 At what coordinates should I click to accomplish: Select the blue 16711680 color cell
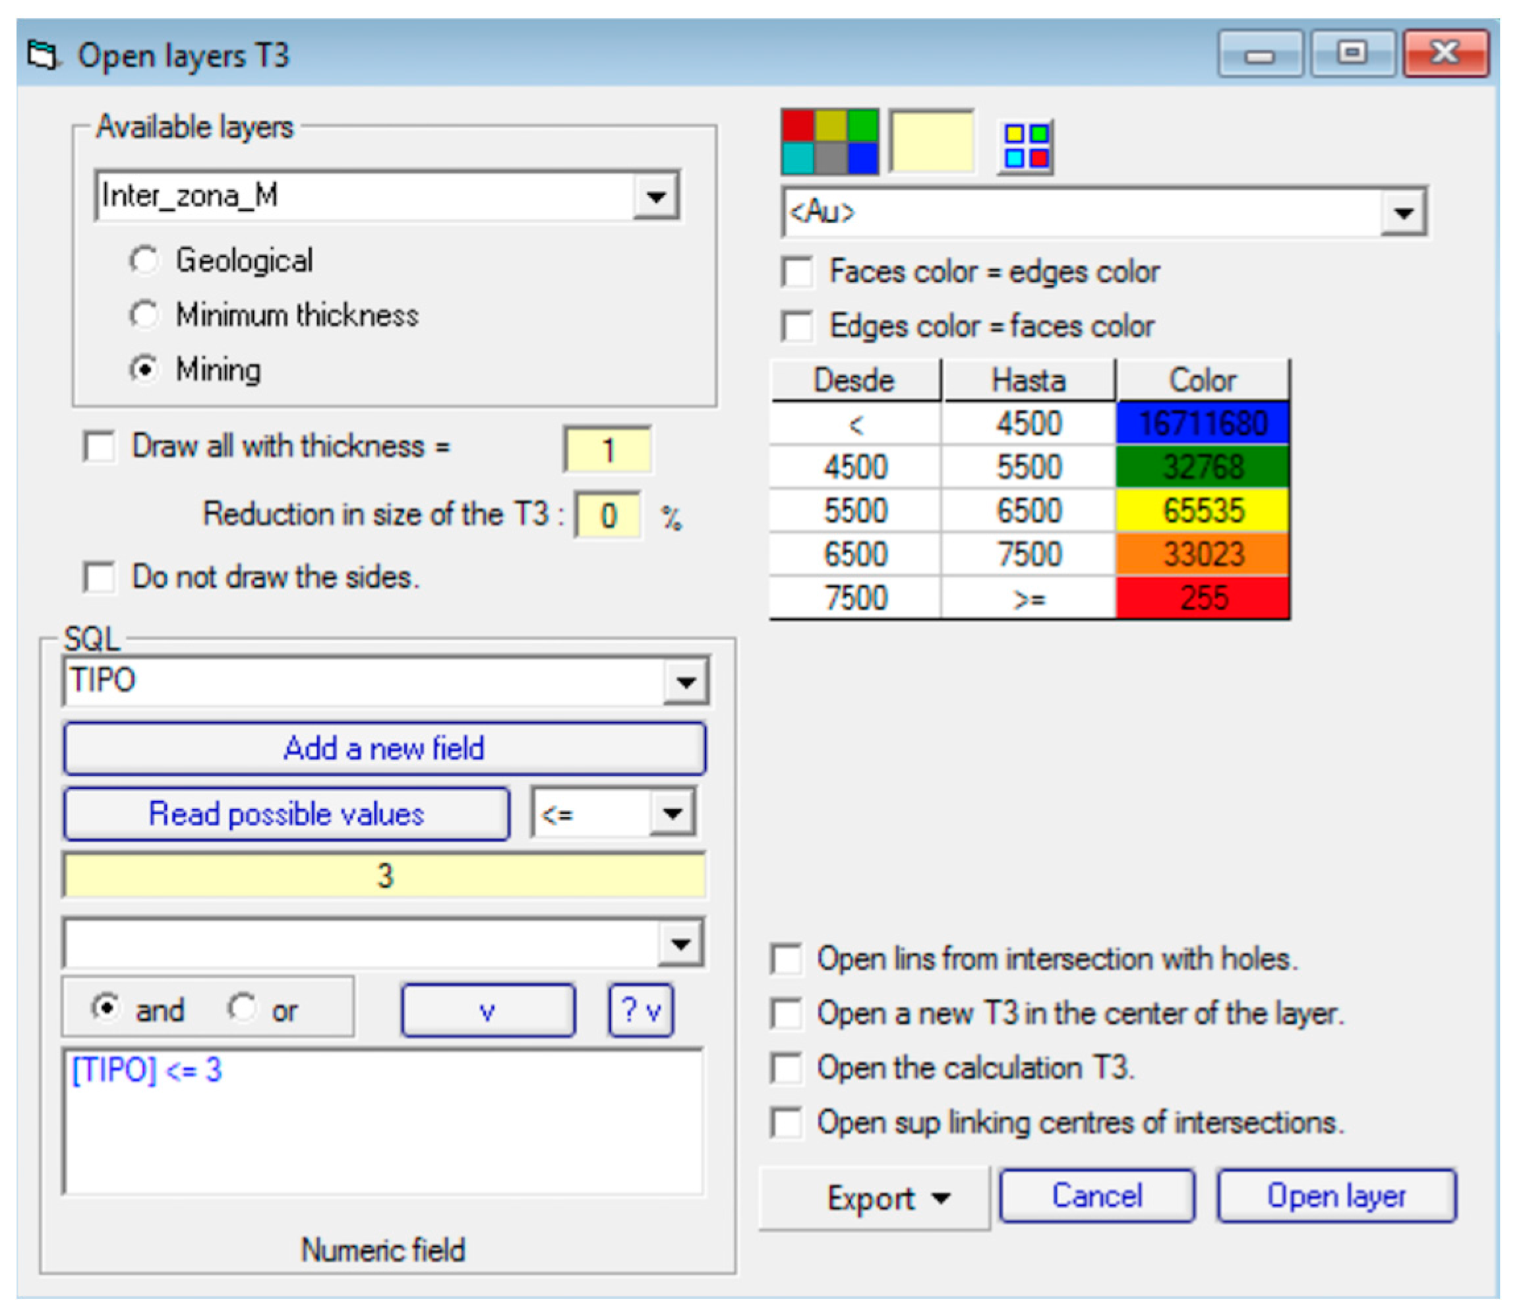(1203, 424)
